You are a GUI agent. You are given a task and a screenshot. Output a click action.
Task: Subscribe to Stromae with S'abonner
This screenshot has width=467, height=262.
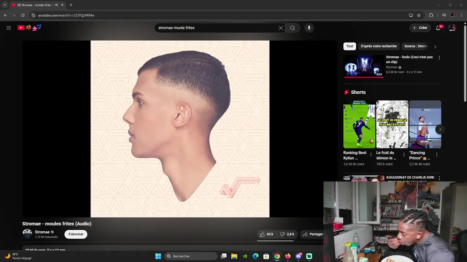(76, 234)
